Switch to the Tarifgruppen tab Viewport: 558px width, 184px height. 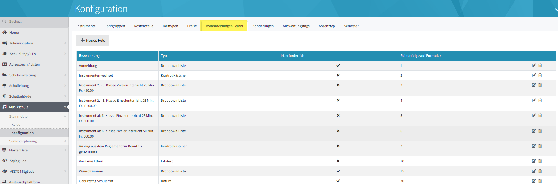tap(115, 26)
